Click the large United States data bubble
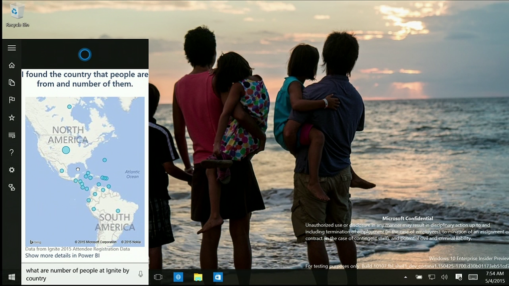Viewport: 509px width, 286px height. click(66, 150)
